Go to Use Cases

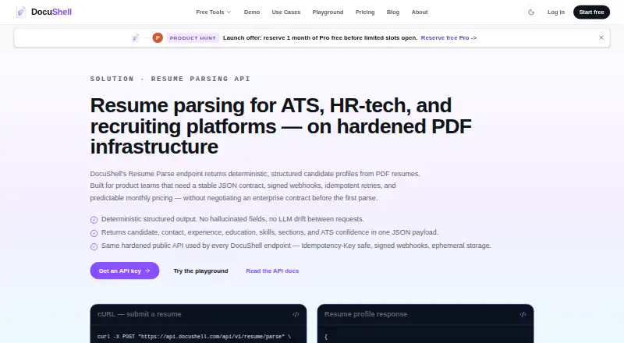(x=286, y=12)
